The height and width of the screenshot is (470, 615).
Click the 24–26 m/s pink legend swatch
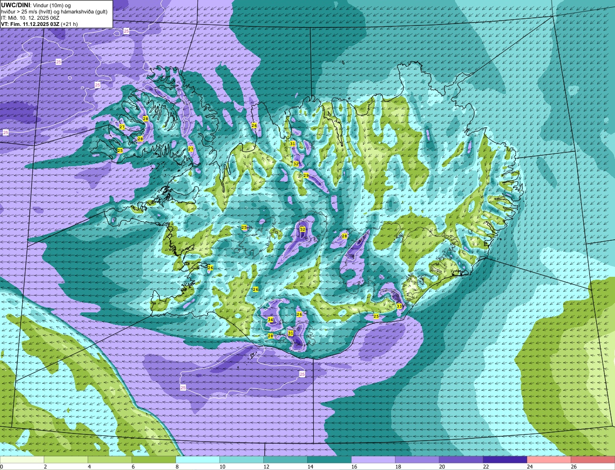point(550,460)
